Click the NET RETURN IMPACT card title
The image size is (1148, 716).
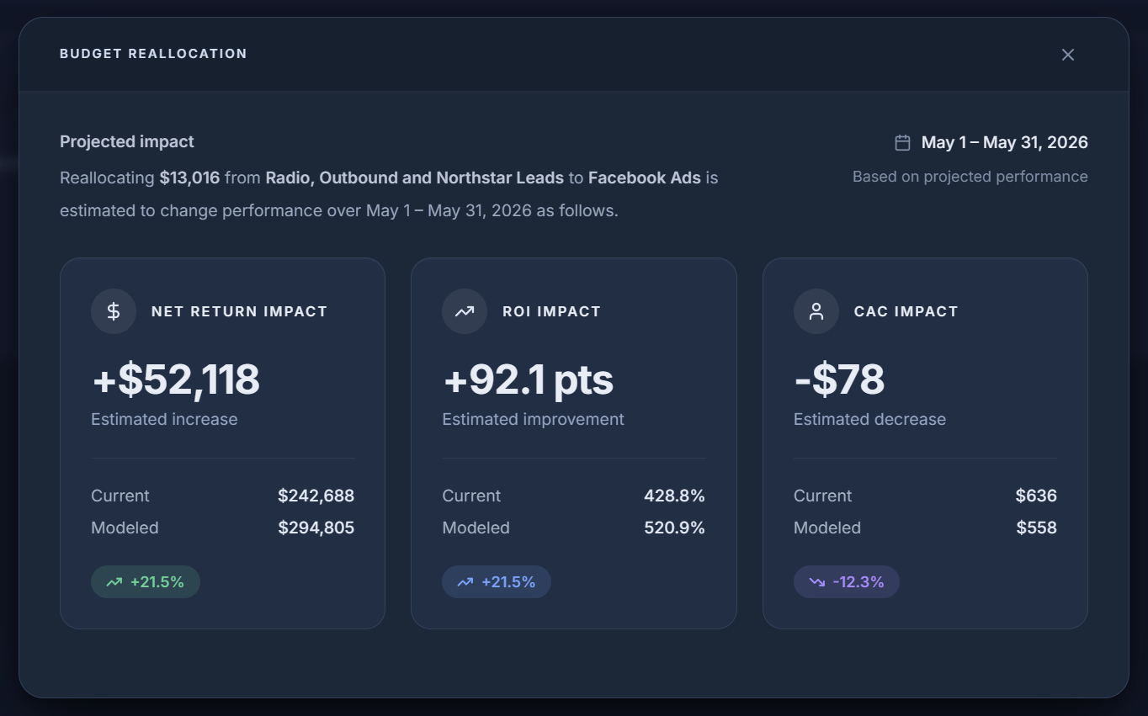[x=239, y=311]
